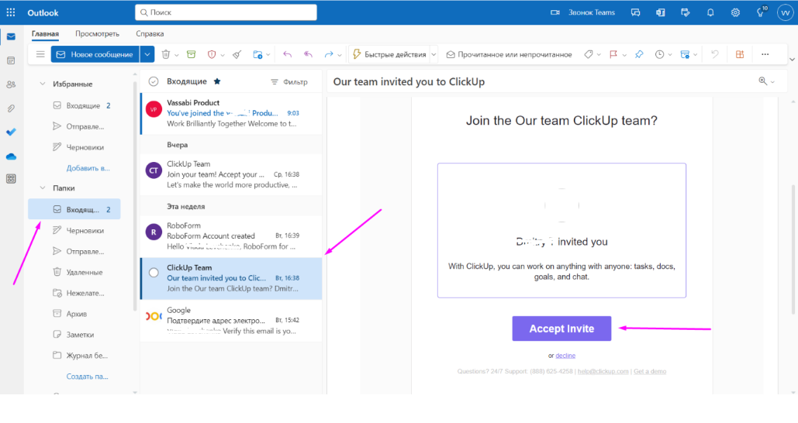This screenshot has height=423, width=798.
Task: Click the Flag icon in toolbar
Action: pyautogui.click(x=613, y=54)
